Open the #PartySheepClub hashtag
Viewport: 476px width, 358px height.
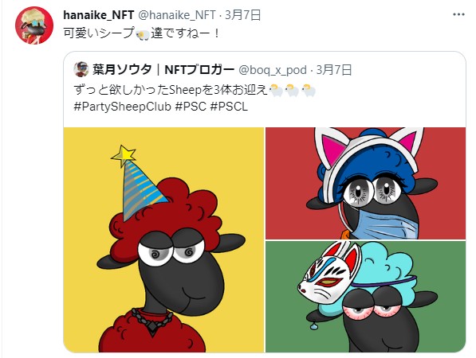122,107
